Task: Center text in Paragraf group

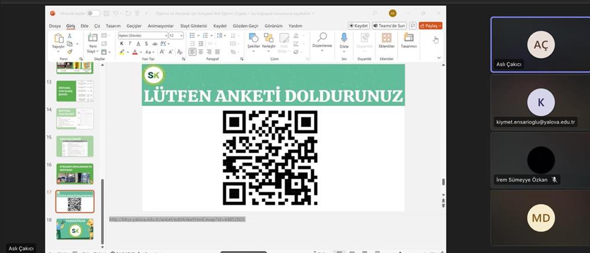Action: pyautogui.click(x=201, y=52)
